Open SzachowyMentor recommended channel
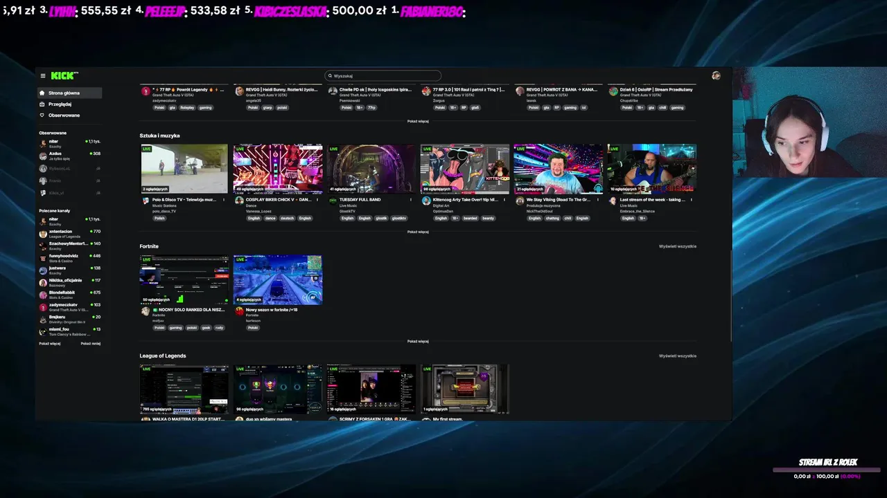Viewport: 887px width, 498px height. [x=69, y=246]
